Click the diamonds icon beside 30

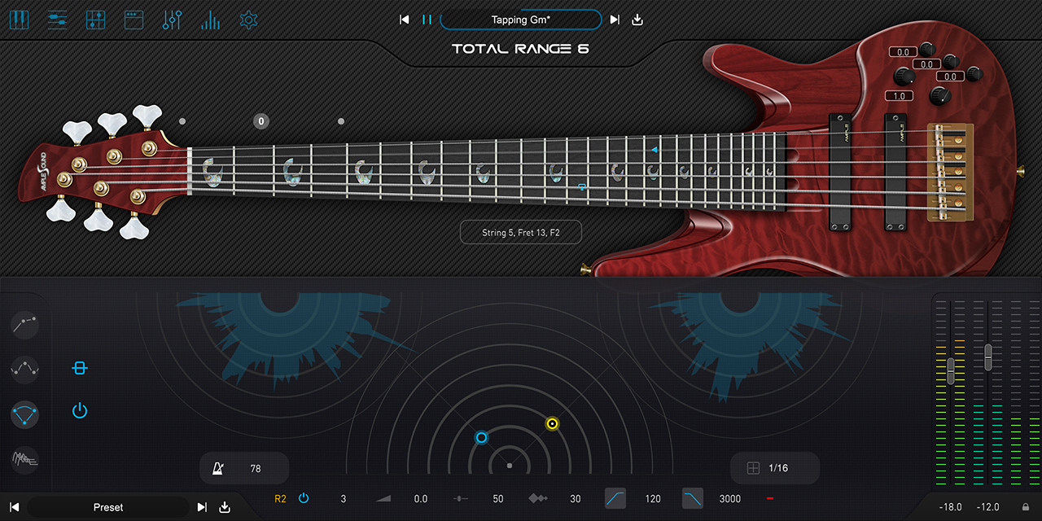coord(537,498)
